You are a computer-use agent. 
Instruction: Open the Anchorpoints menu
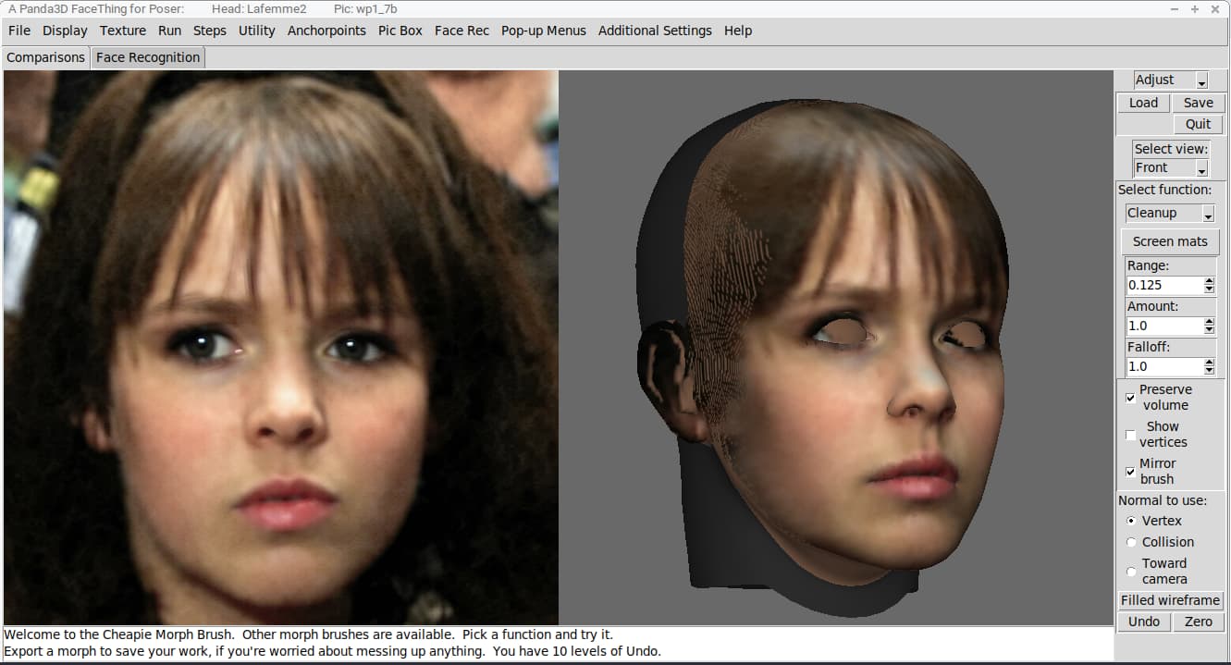click(326, 31)
